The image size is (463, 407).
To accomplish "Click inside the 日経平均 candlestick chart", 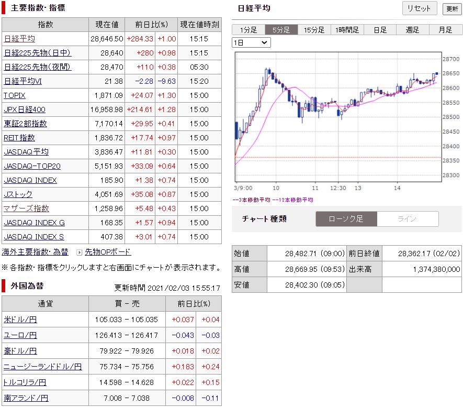I will click(338, 117).
